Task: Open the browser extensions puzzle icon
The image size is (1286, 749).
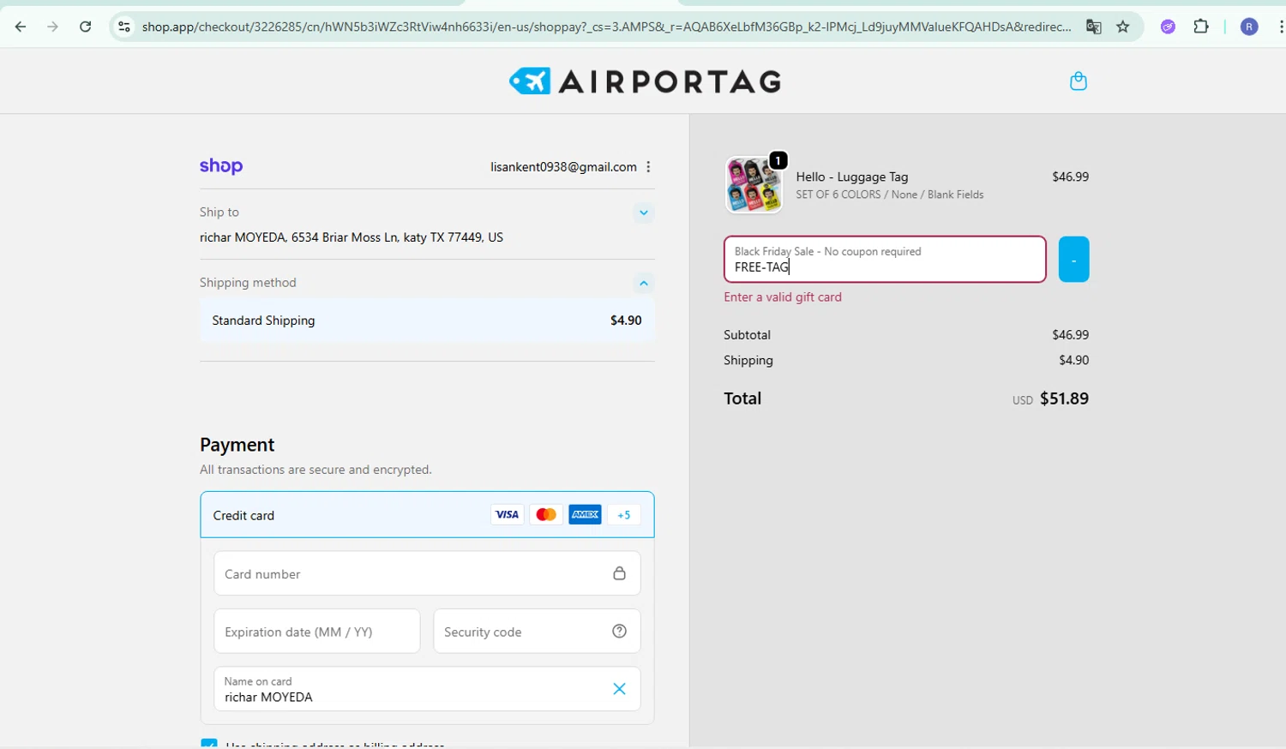Action: [x=1201, y=27]
